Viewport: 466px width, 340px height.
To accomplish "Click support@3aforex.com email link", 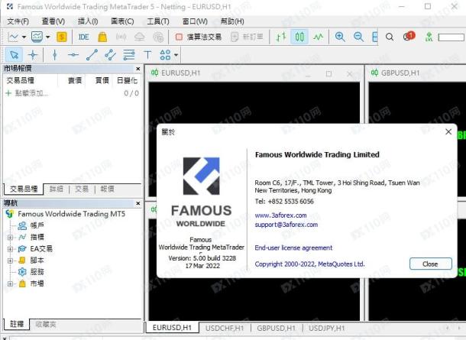I will tap(286, 225).
